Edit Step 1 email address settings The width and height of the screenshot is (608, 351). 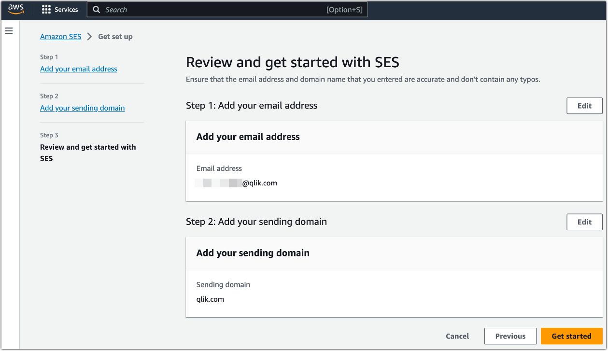[584, 105]
